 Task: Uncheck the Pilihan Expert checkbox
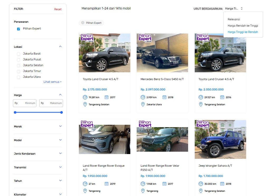coord(18,29)
